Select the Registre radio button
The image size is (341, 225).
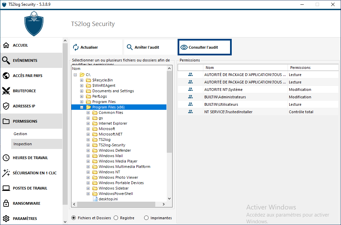point(116,218)
